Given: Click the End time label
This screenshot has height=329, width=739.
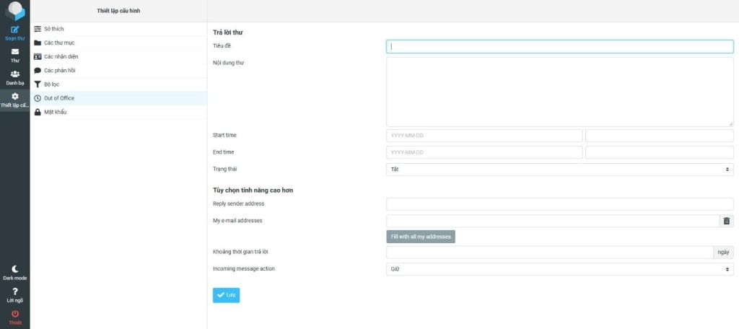Looking at the screenshot, I should click(224, 152).
